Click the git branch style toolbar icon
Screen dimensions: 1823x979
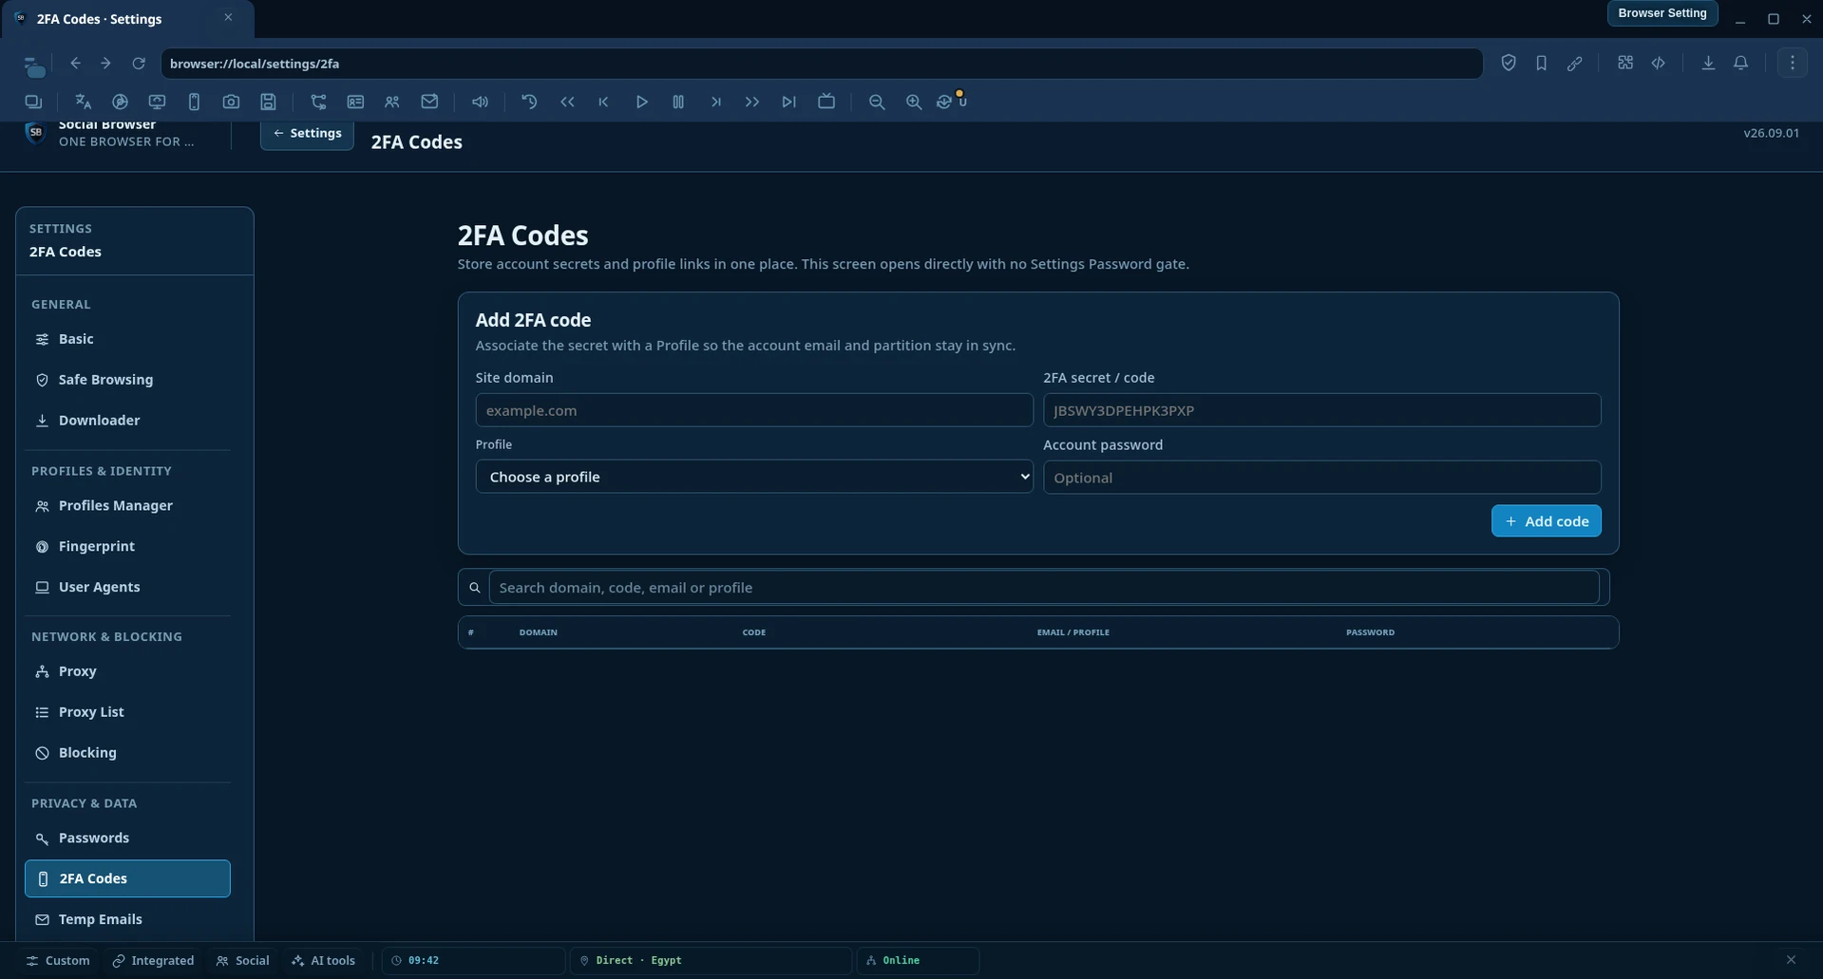[x=318, y=102]
